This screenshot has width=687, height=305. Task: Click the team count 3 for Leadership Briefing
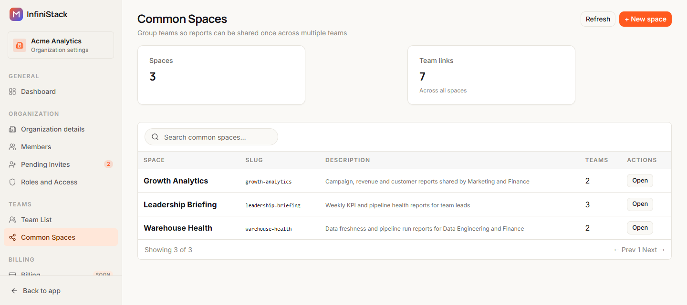pyautogui.click(x=588, y=204)
